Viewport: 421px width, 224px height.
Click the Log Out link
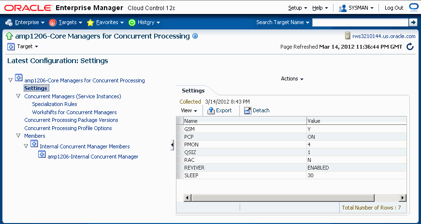click(x=394, y=8)
